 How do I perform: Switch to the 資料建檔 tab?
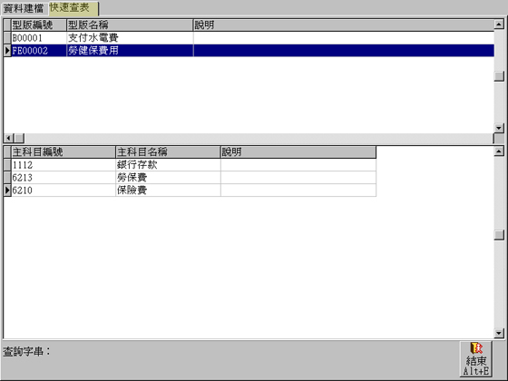tap(24, 8)
